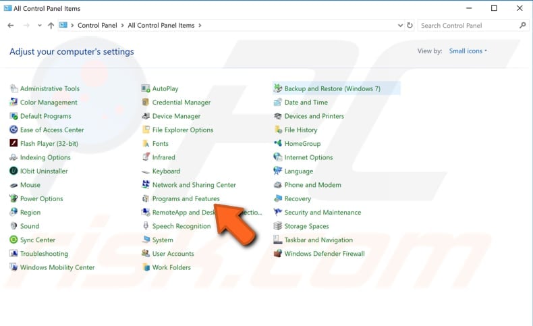Click the Speech Recognition microphone icon
533x326 pixels.
pos(146,226)
